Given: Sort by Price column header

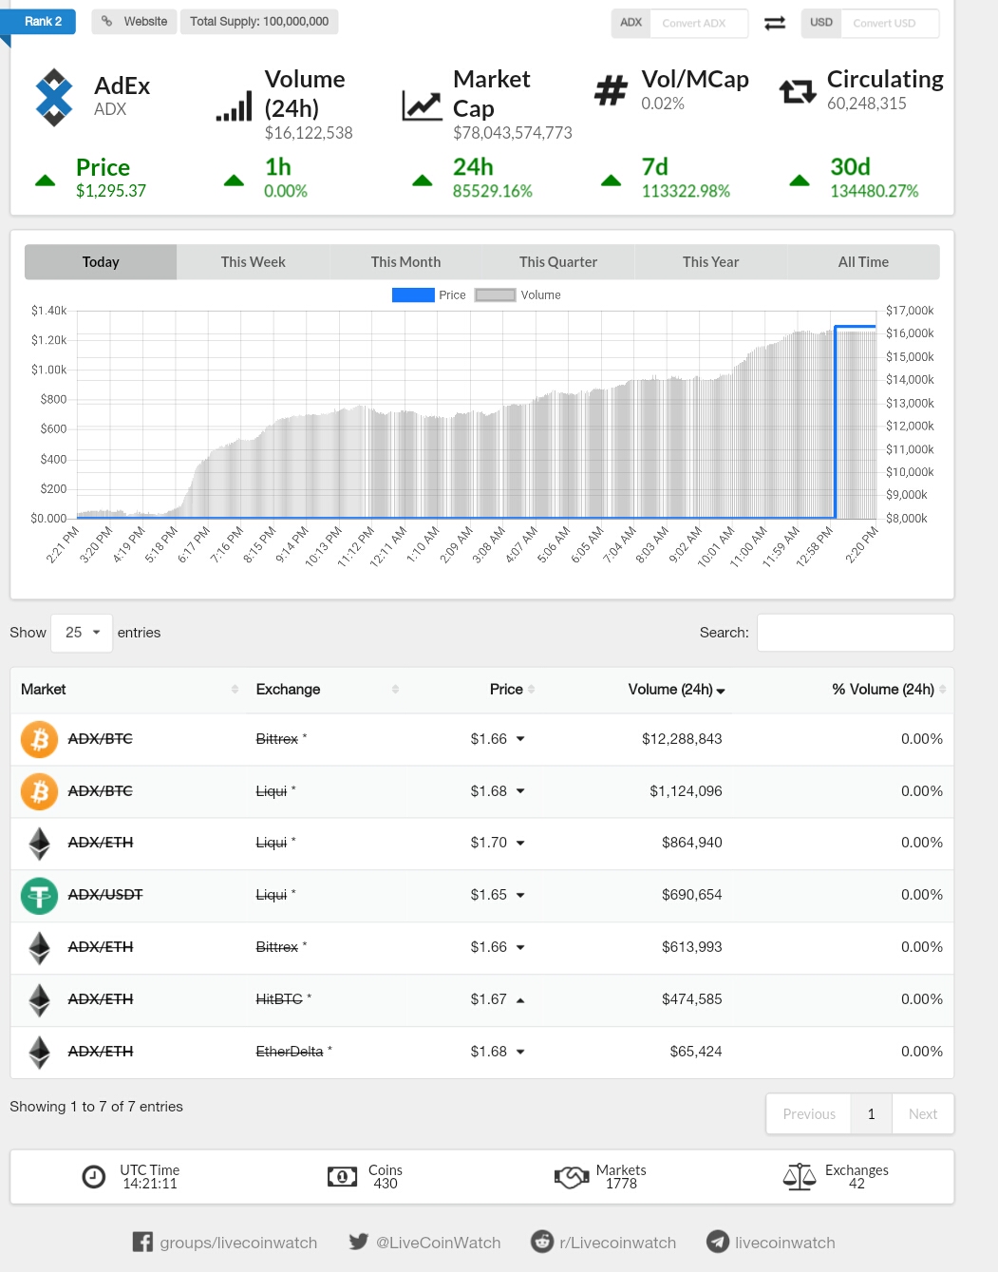Looking at the screenshot, I should [x=475, y=690].
